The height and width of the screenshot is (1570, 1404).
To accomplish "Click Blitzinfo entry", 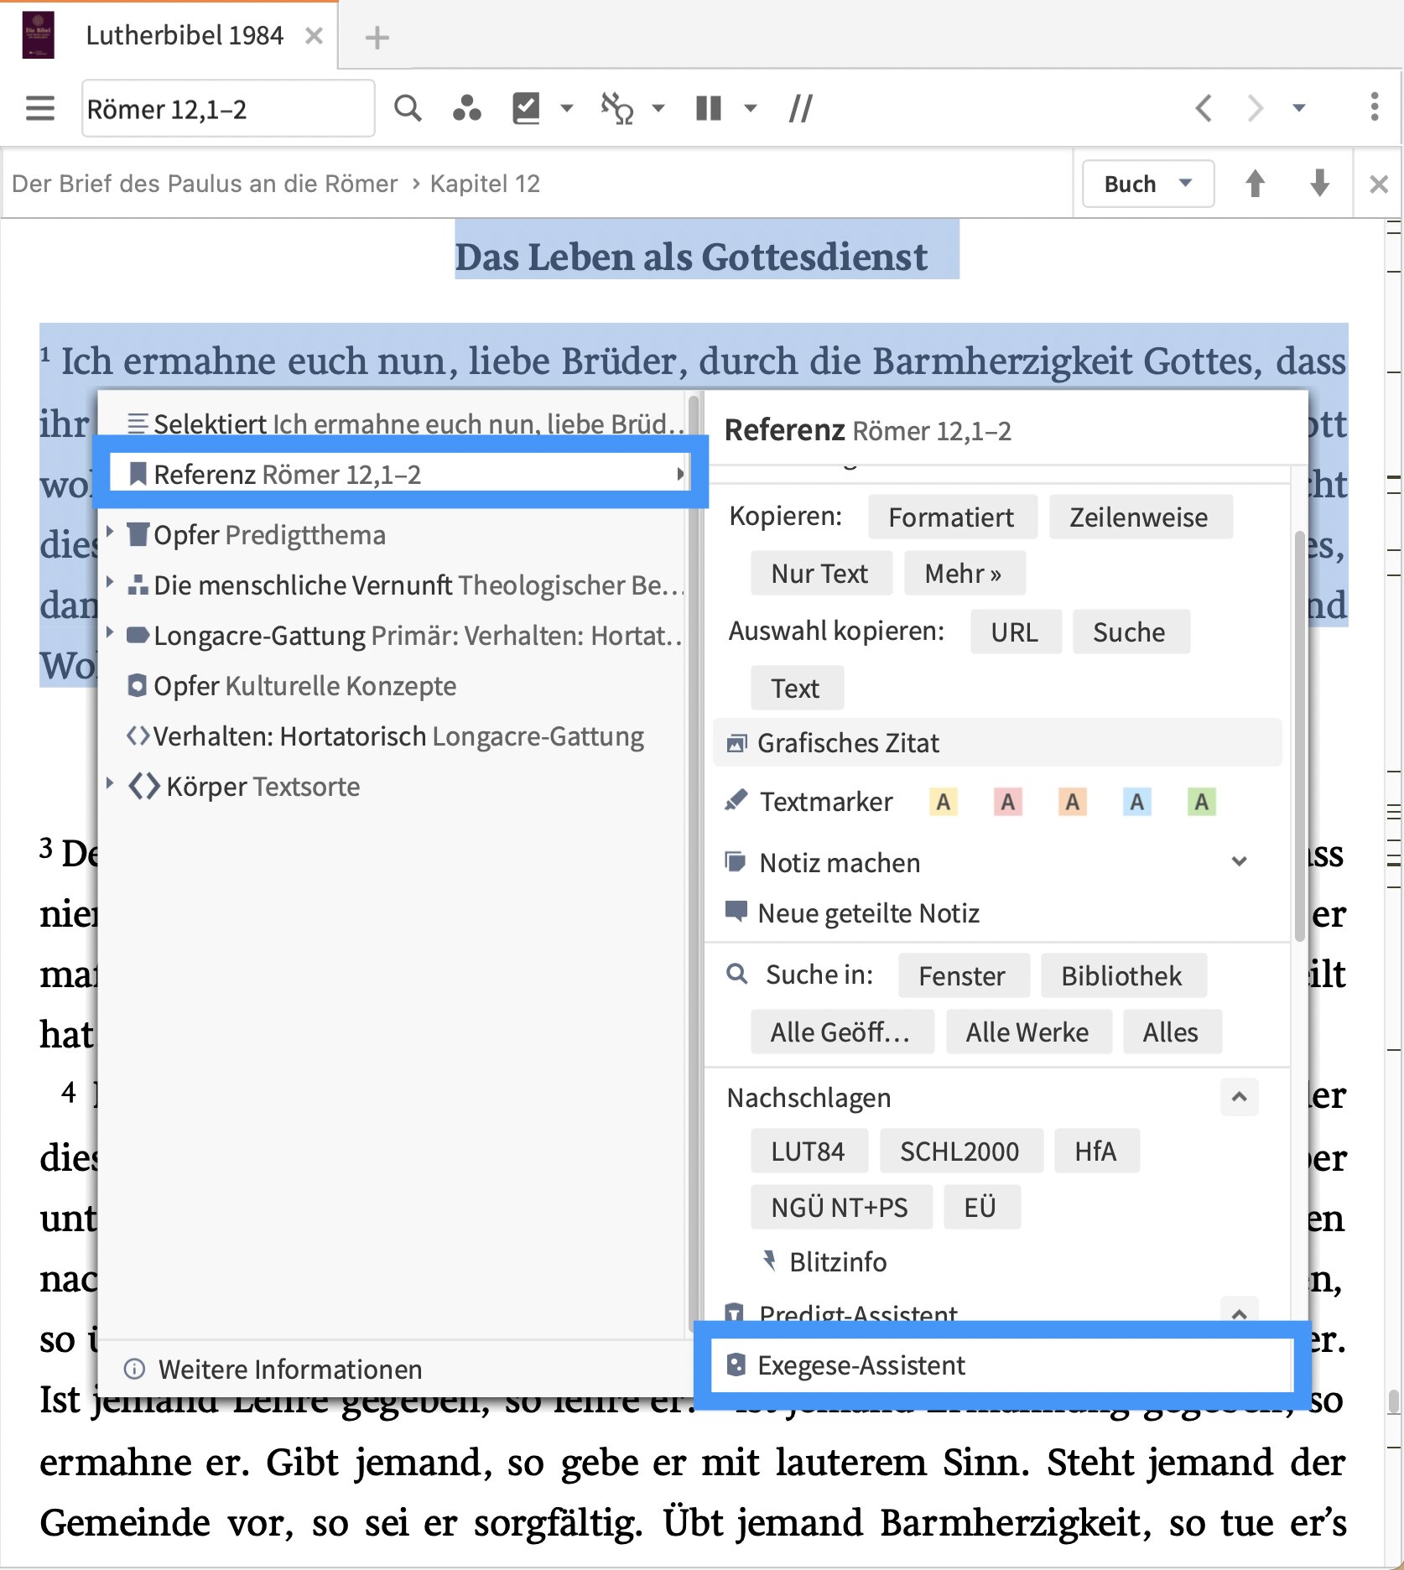I will (x=824, y=1261).
